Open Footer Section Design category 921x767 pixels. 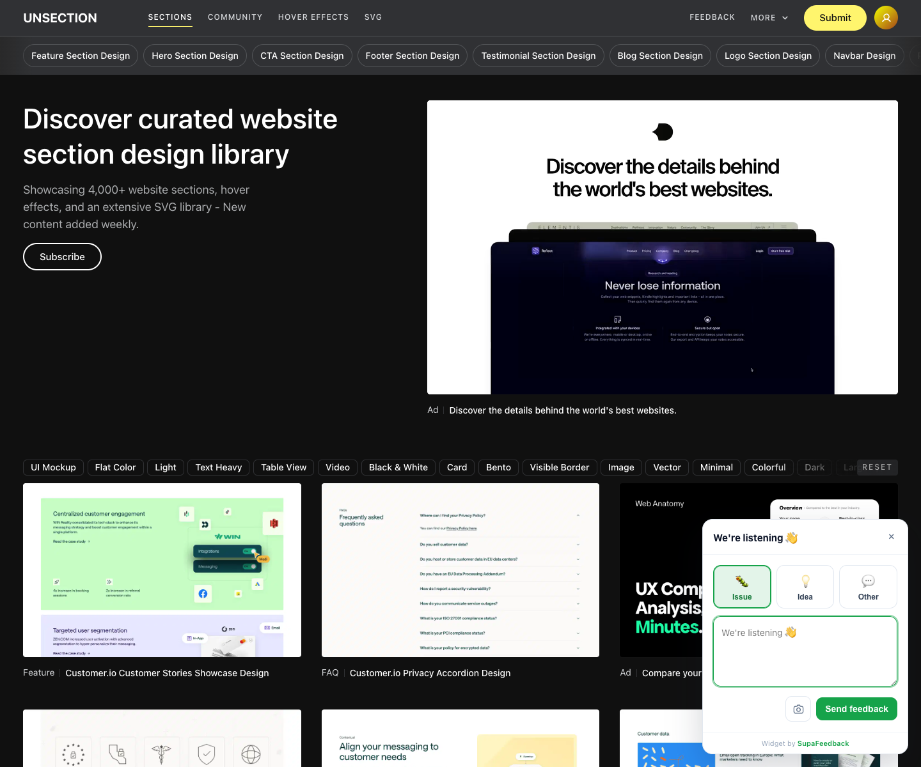(413, 56)
